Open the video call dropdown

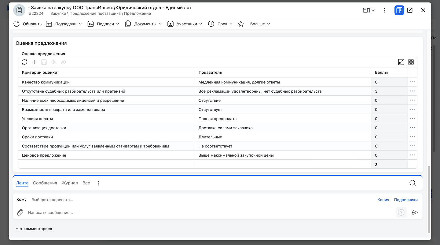pyautogui.click(x=369, y=10)
